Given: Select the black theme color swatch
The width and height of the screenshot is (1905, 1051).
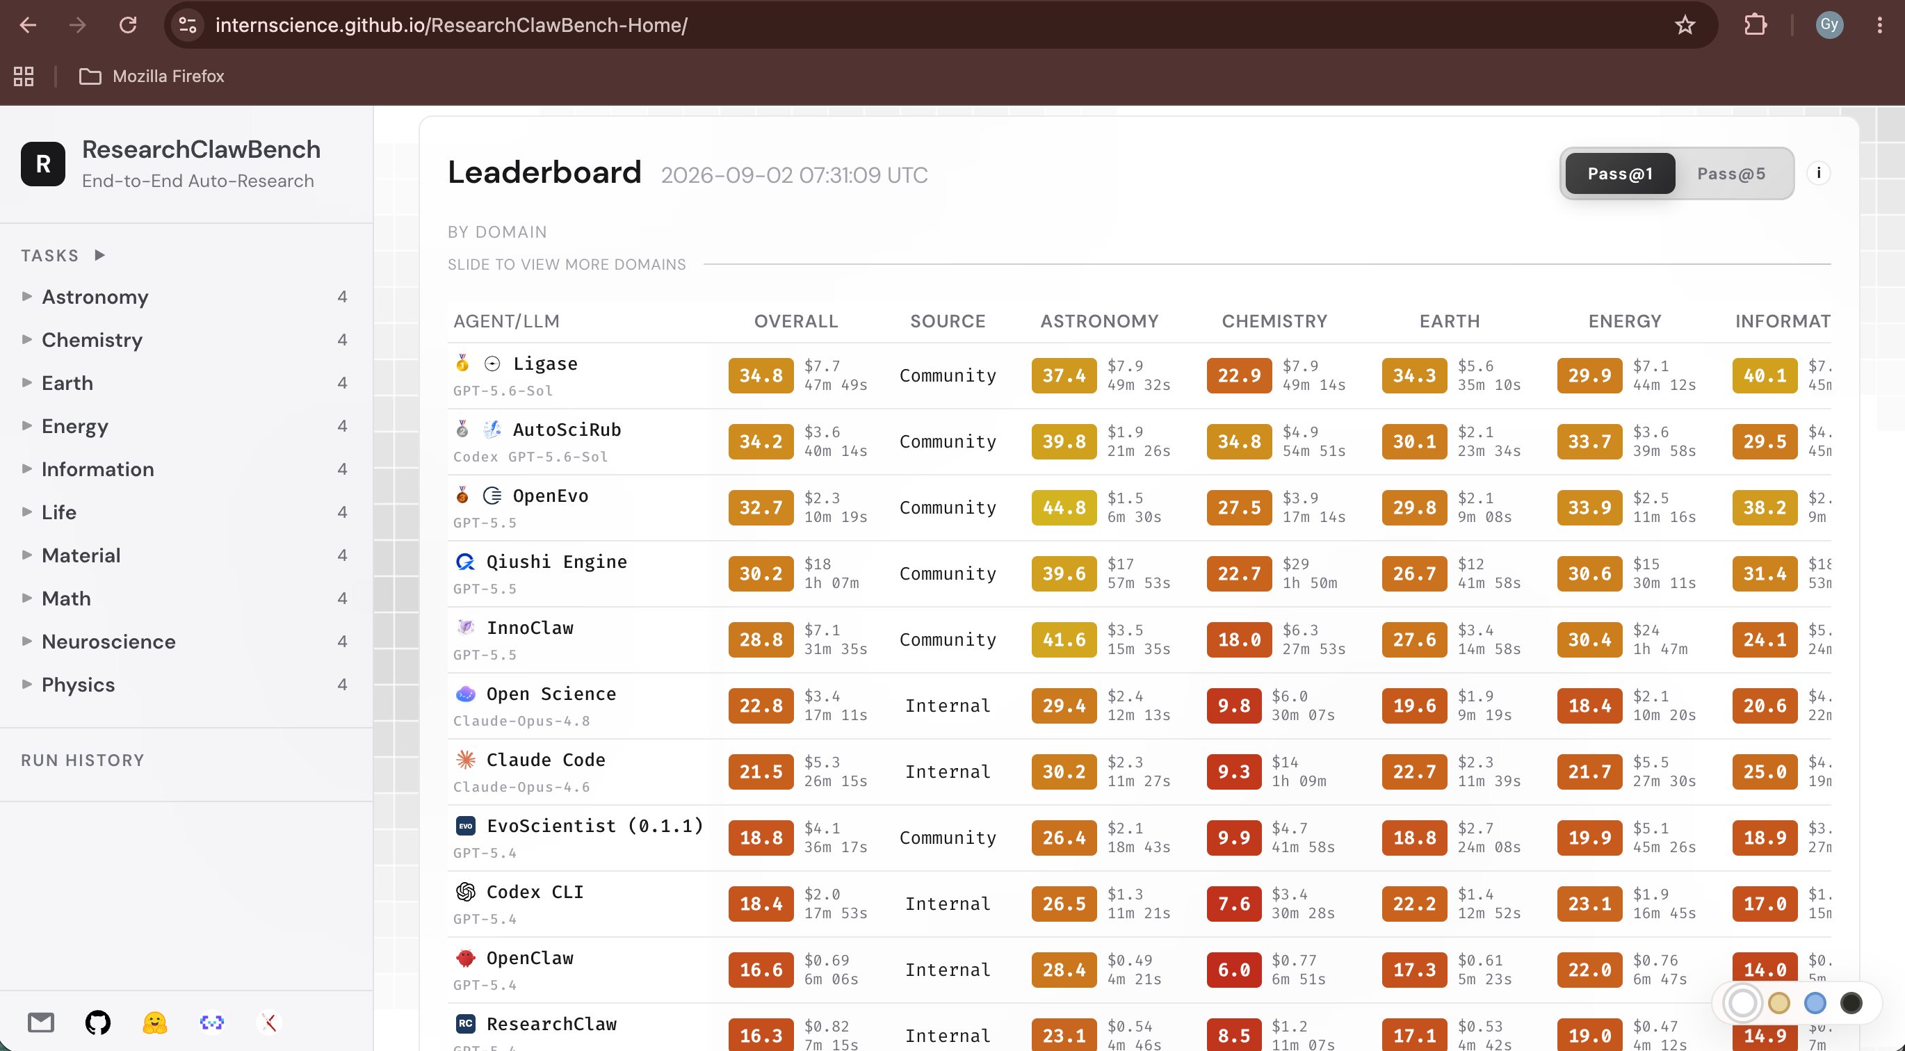Looking at the screenshot, I should pyautogui.click(x=1851, y=1003).
